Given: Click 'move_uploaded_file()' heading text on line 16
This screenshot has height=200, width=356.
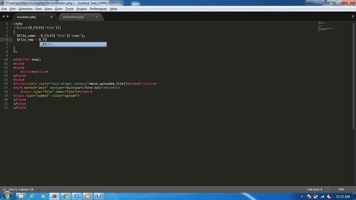Looking at the screenshot, I should click(108, 84).
